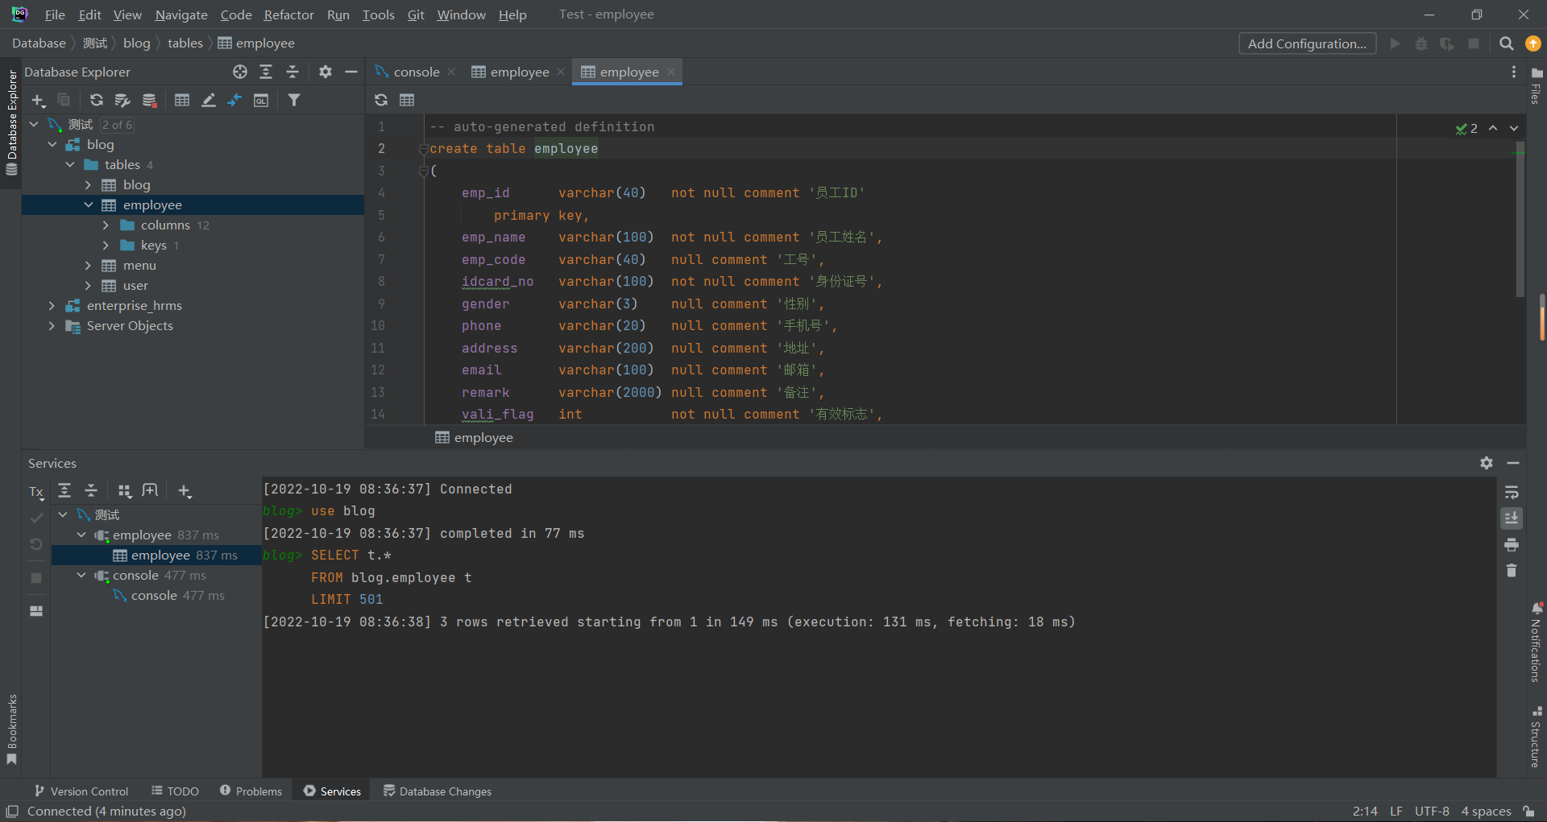Toggle soft-wrap in console output
The height and width of the screenshot is (822, 1547).
click(x=1512, y=492)
